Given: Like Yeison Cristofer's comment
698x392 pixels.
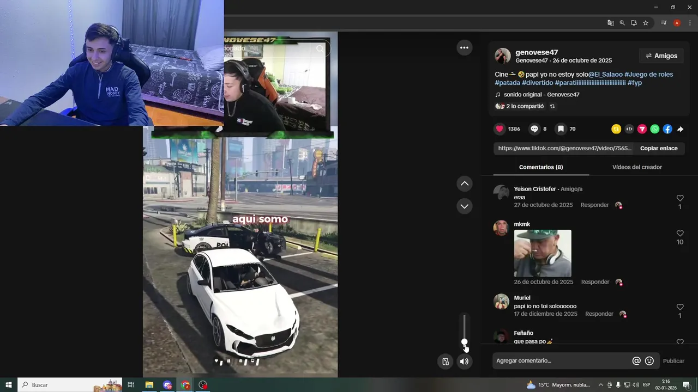Looking at the screenshot, I should point(680,198).
